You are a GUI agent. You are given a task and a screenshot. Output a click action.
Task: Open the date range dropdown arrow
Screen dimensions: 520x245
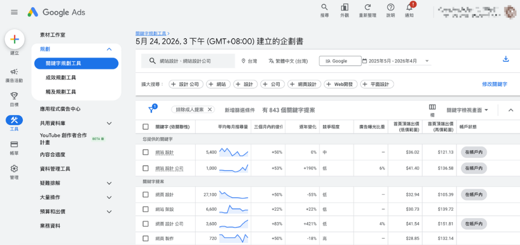[427, 61]
